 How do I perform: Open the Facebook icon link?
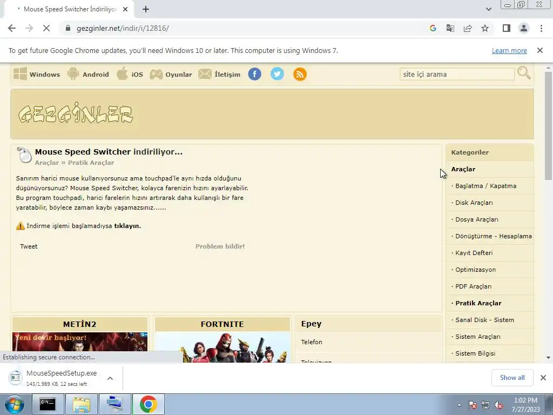pyautogui.click(x=255, y=74)
